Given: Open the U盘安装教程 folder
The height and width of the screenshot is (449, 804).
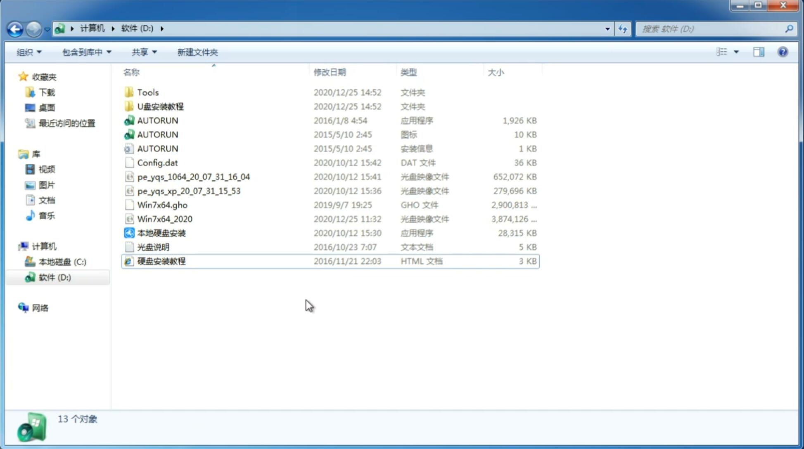Looking at the screenshot, I should [x=160, y=106].
